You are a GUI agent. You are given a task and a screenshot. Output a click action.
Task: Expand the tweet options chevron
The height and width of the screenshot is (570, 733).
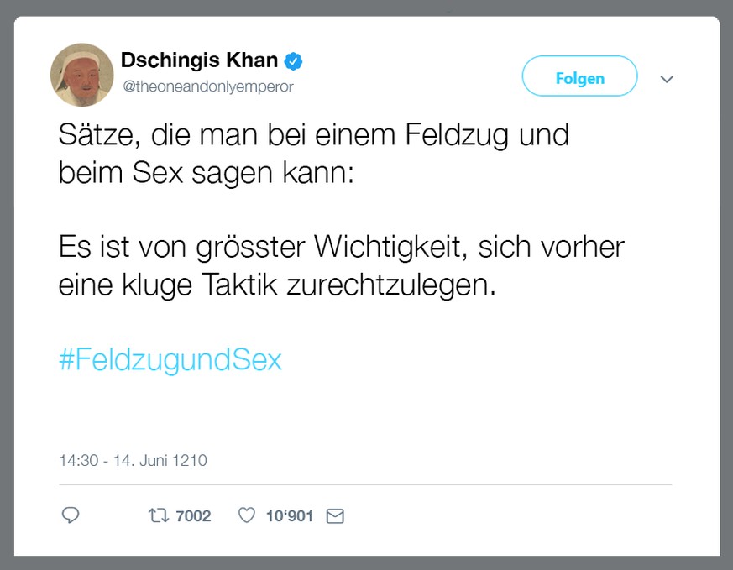(x=668, y=79)
